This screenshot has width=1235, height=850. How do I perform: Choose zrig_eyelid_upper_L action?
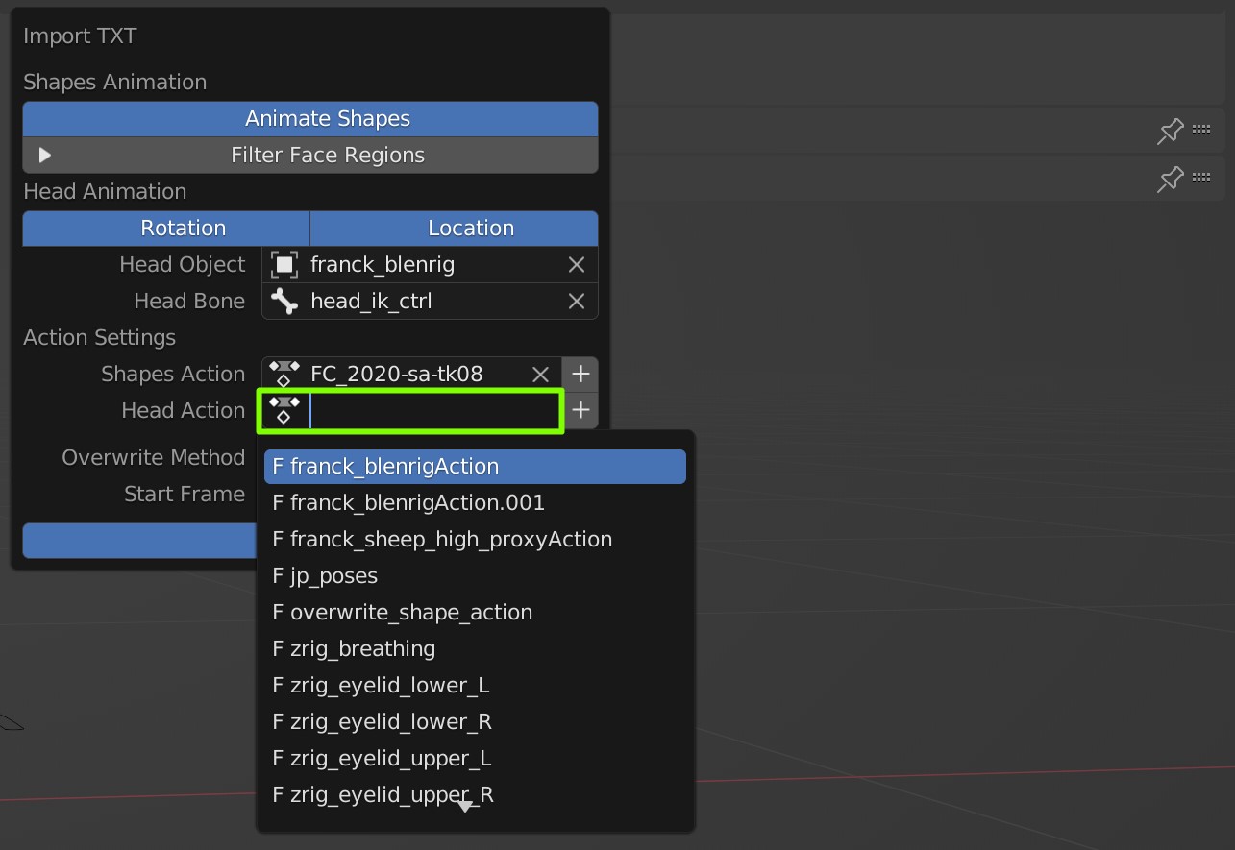point(475,759)
